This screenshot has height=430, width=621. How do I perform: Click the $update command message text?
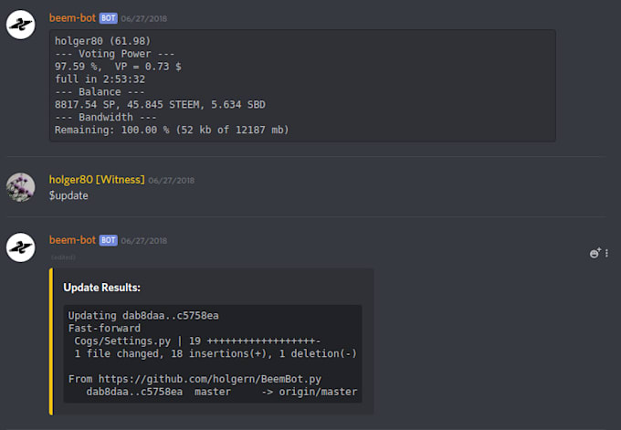68,196
